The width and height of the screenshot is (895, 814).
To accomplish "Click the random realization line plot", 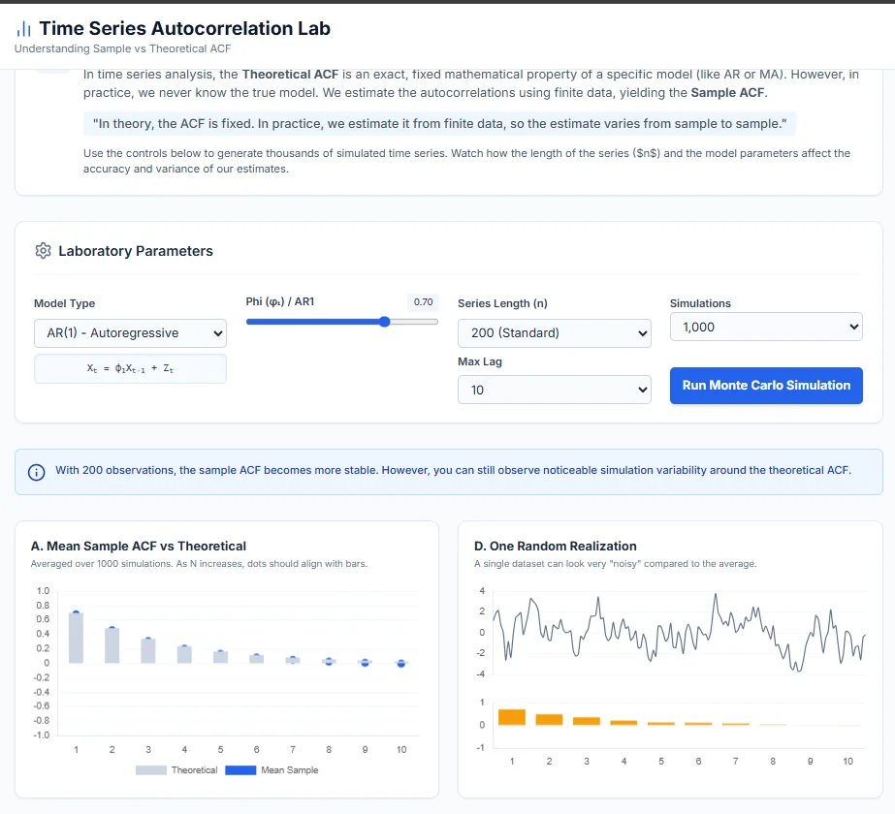I will coord(679,633).
